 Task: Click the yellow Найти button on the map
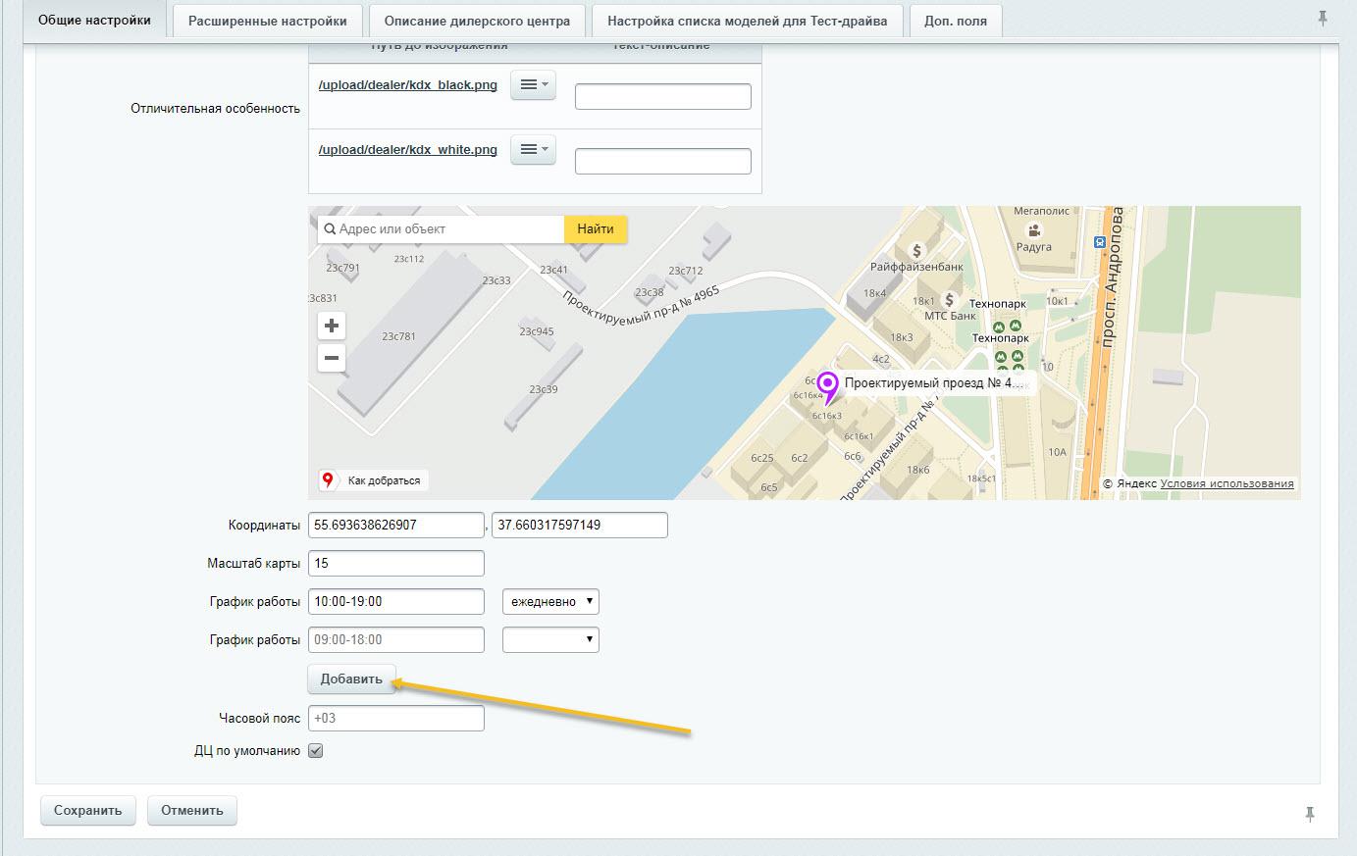point(596,229)
